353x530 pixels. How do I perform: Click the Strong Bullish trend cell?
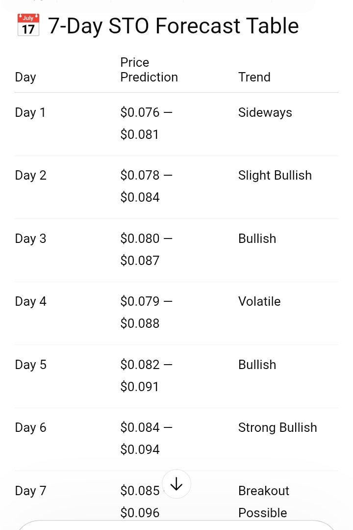tap(277, 427)
